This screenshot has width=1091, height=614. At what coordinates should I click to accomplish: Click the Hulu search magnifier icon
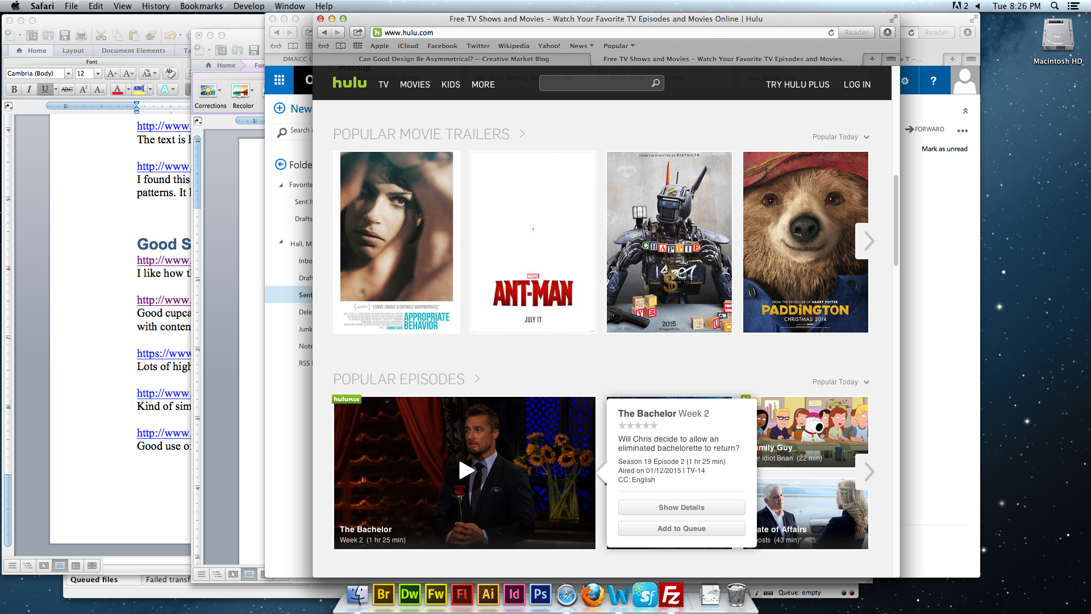click(x=655, y=84)
